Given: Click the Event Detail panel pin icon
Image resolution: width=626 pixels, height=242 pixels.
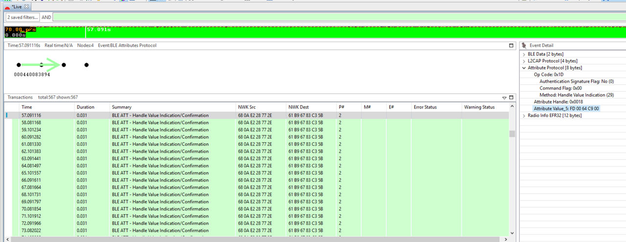Looking at the screenshot, I should coord(524,45).
